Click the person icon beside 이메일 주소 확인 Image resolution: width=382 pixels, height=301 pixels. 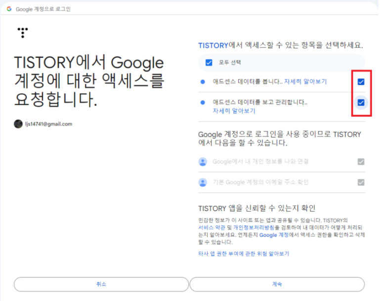[203, 182]
